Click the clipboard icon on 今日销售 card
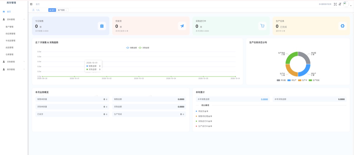 click(102, 26)
